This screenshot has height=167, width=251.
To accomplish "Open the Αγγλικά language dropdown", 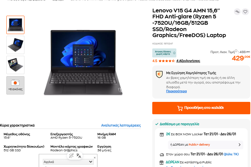I will 68,162.
